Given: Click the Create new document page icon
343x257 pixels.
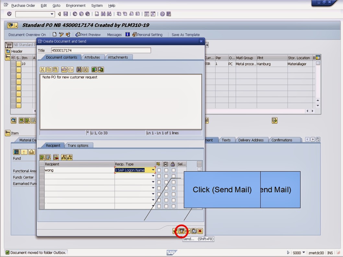Looking at the screenshot, I should 54,34.
